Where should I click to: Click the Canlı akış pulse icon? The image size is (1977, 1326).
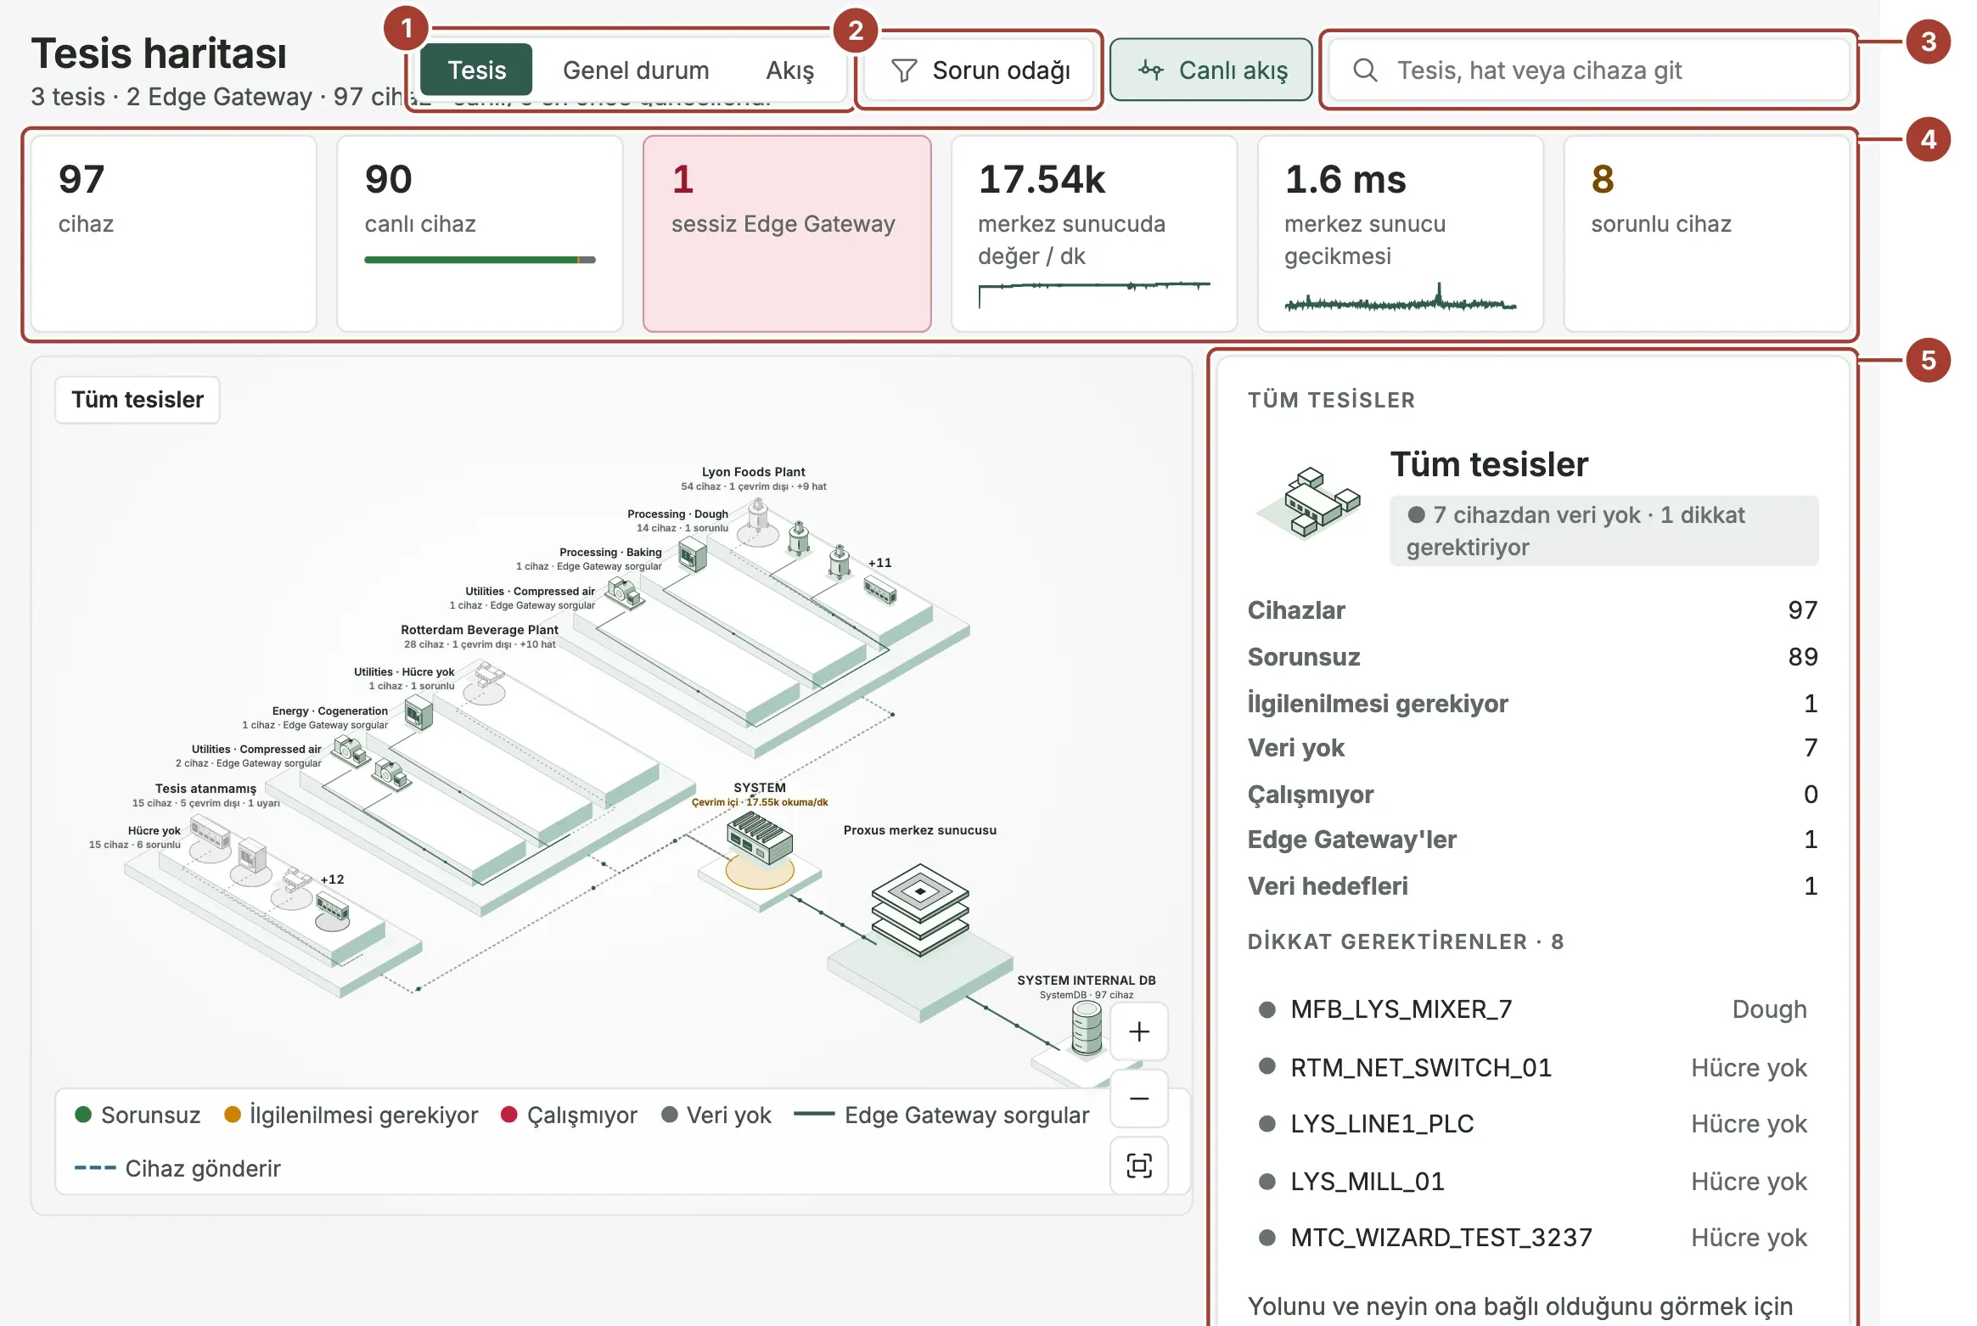pyautogui.click(x=1151, y=70)
